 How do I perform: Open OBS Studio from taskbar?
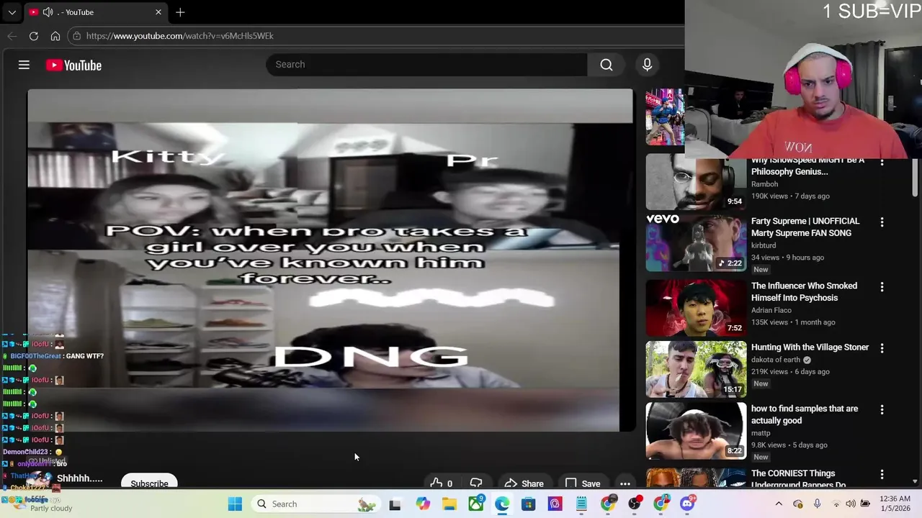635,504
